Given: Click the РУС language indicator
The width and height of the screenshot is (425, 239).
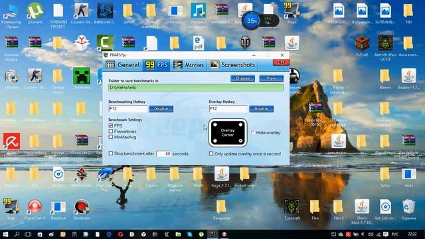Looking at the screenshot, I should tap(395, 234).
